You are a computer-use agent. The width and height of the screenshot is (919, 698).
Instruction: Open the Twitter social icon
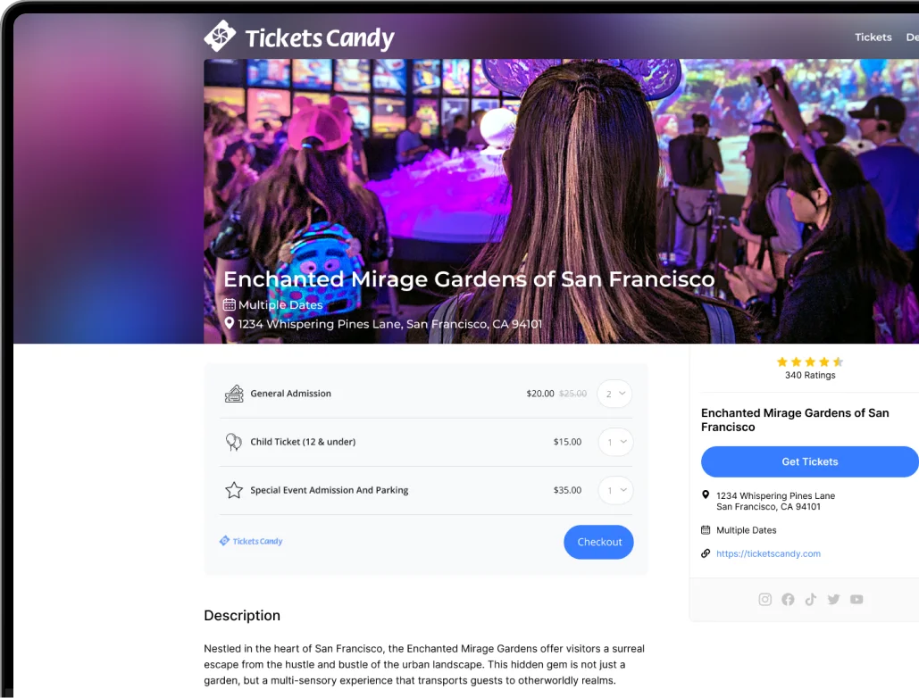(x=833, y=599)
